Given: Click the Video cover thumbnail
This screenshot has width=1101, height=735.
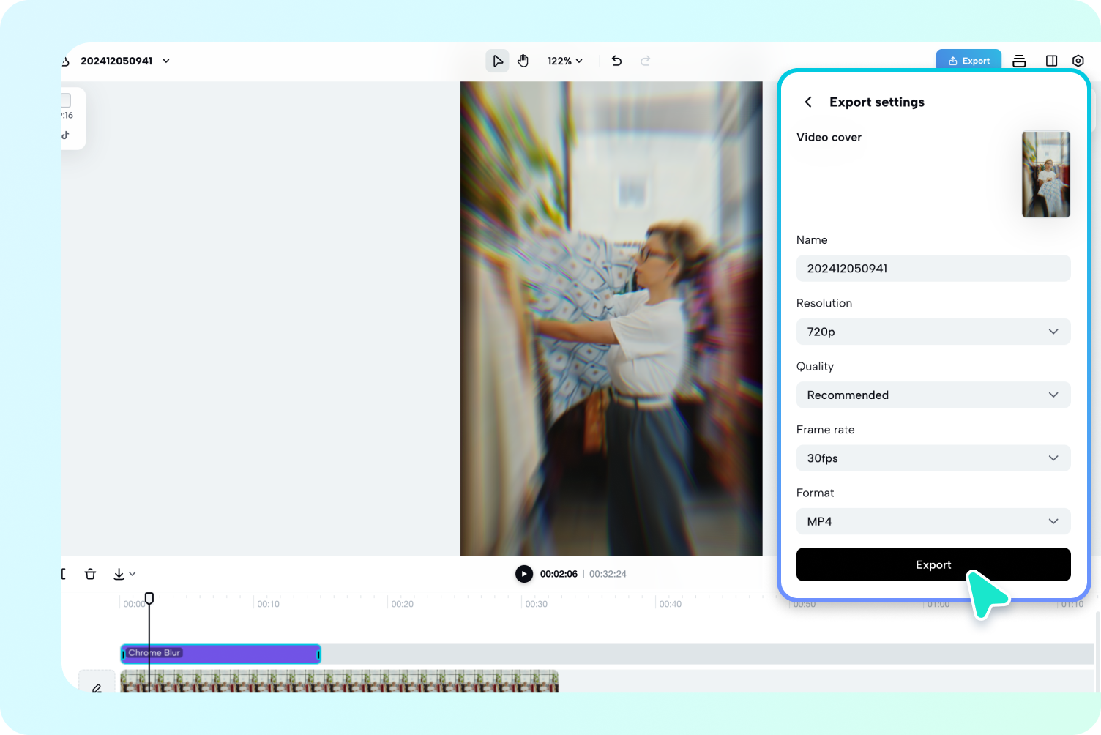Looking at the screenshot, I should point(1046,174).
